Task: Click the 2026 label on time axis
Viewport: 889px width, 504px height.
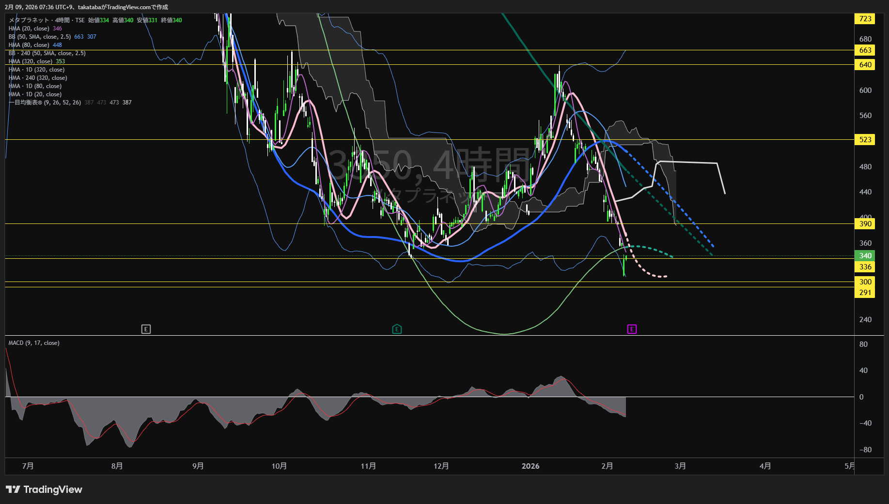Action: point(530,466)
